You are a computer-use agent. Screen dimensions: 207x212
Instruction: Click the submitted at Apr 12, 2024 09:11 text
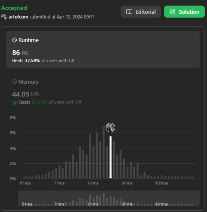pyautogui.click(x=62, y=17)
